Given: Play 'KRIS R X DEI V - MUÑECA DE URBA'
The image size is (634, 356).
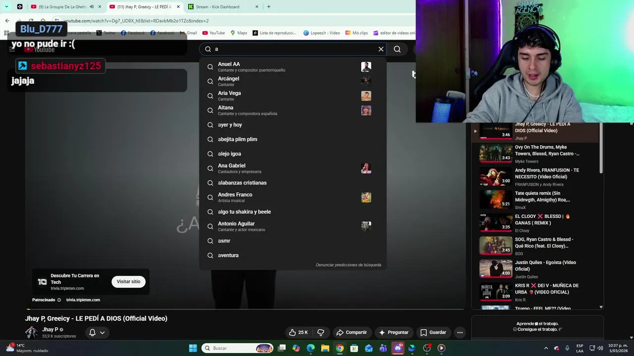Looking at the screenshot, I should click(535, 292).
